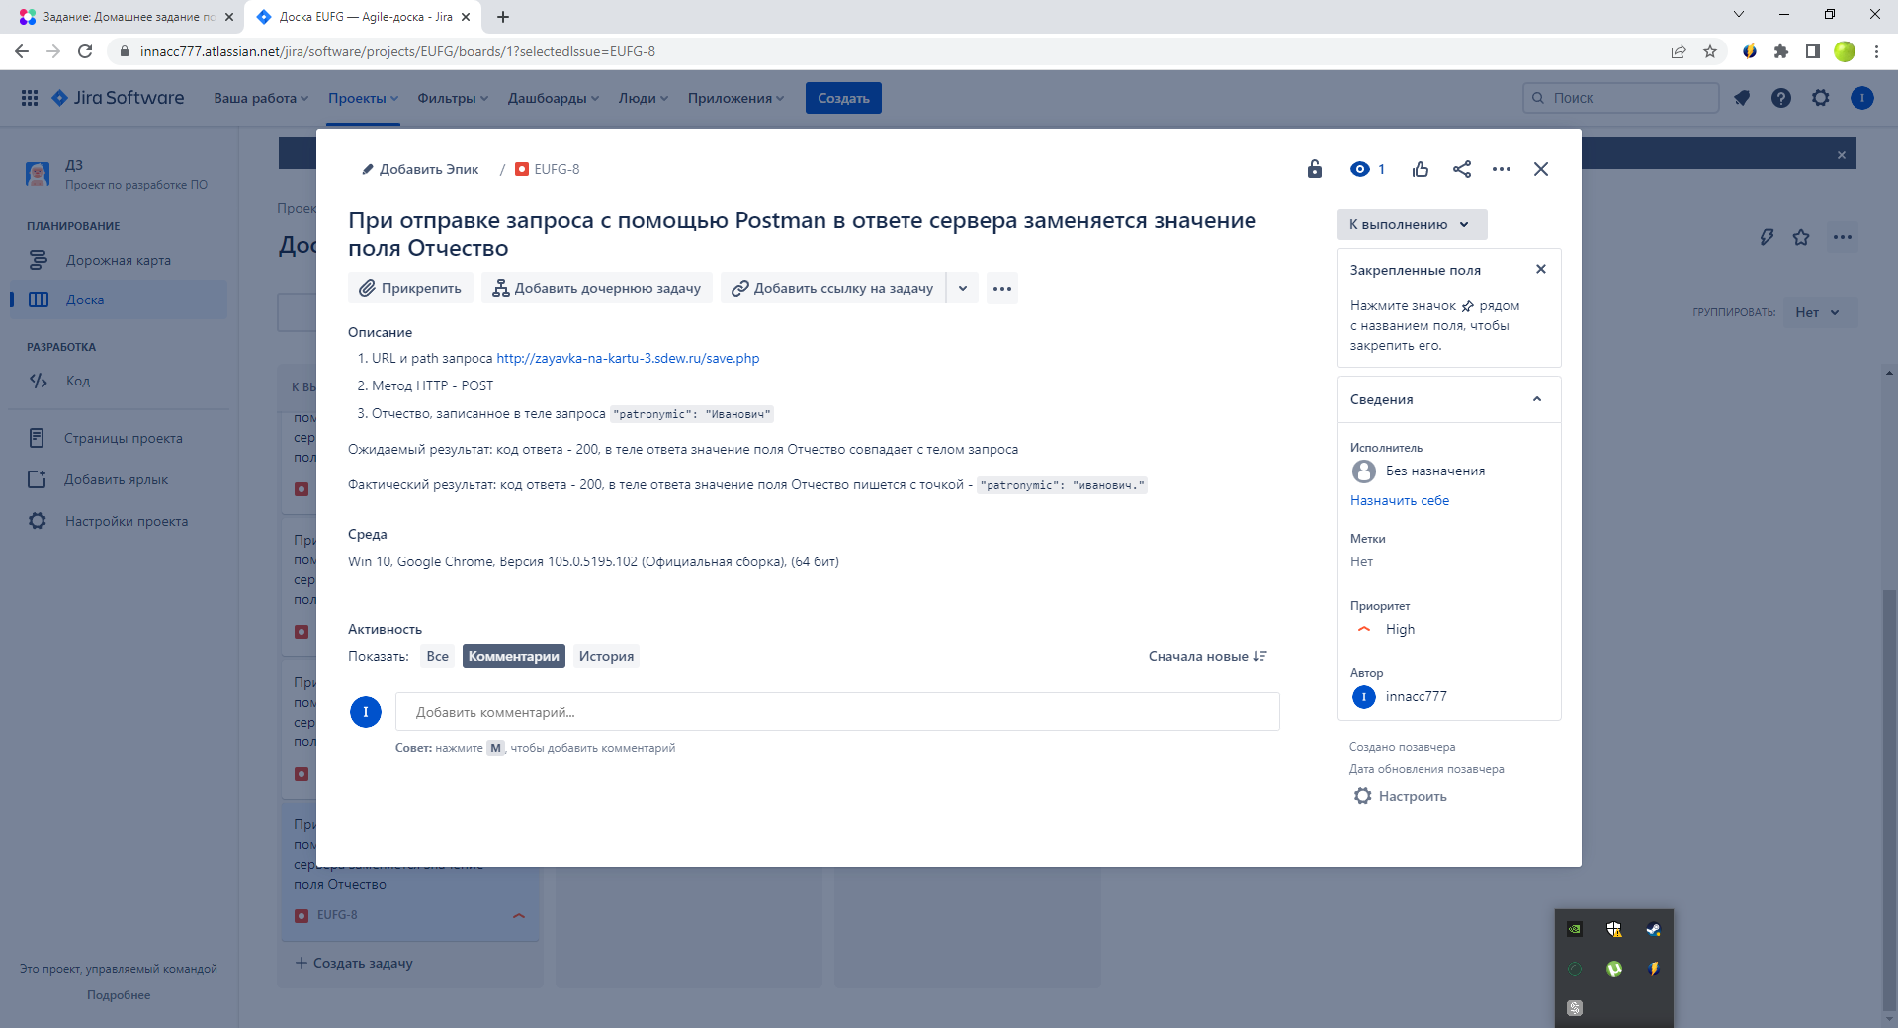1898x1028 pixels.
Task: Click the innacc777 author avatar
Action: [1364, 697]
